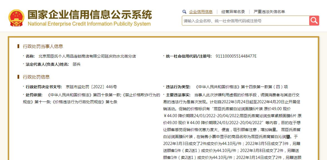The width and height of the screenshot is (327, 160).
Task: Click the 主要违法事实 label
Action: (178, 95)
